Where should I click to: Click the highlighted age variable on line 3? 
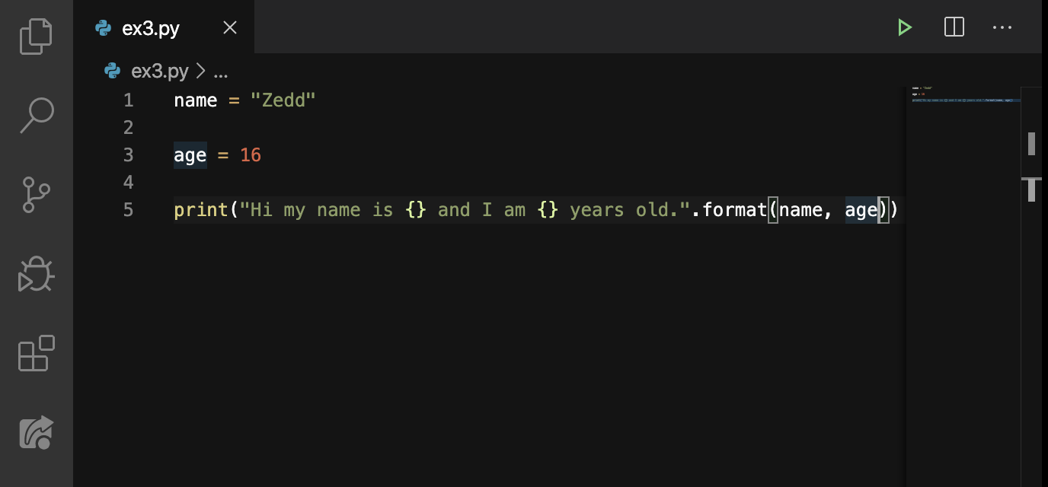pos(189,154)
